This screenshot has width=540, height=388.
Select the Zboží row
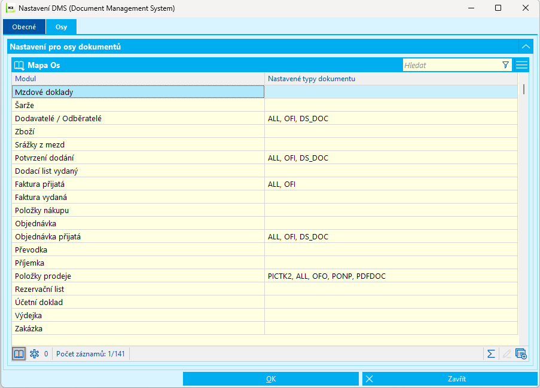(264, 131)
